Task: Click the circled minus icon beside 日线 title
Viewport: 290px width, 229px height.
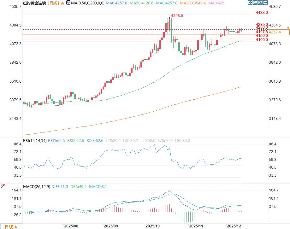Action: pos(62,3)
